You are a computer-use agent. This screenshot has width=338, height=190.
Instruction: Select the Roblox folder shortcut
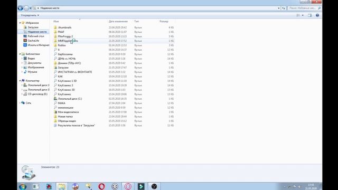click(x=62, y=45)
